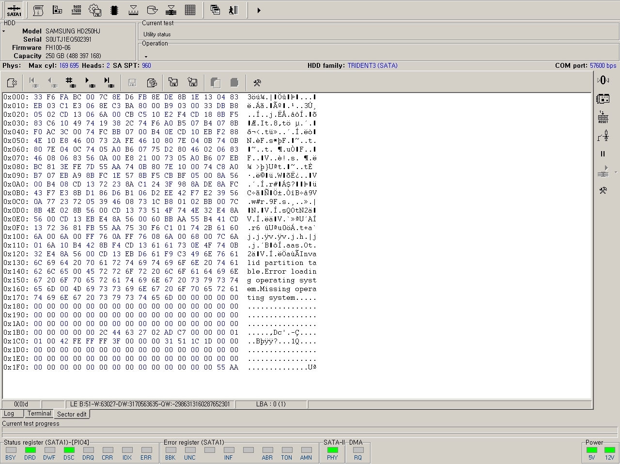The width and height of the screenshot is (620, 464).
Task: Switch to the Log tab
Action: (x=9, y=414)
